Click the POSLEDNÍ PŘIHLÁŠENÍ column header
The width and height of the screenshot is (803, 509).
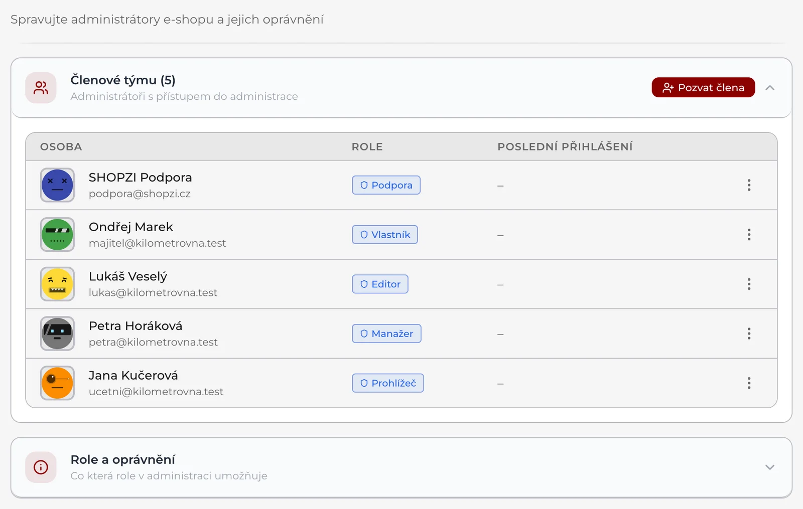coord(565,147)
